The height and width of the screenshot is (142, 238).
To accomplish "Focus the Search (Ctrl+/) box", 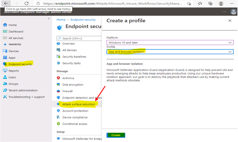I will [79, 38].
